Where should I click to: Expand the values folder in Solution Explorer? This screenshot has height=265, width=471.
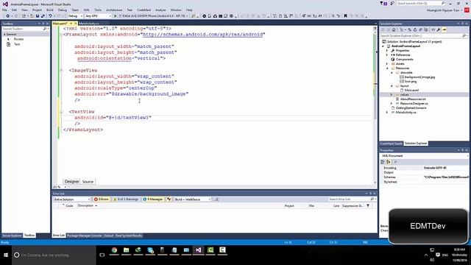coord(392,95)
